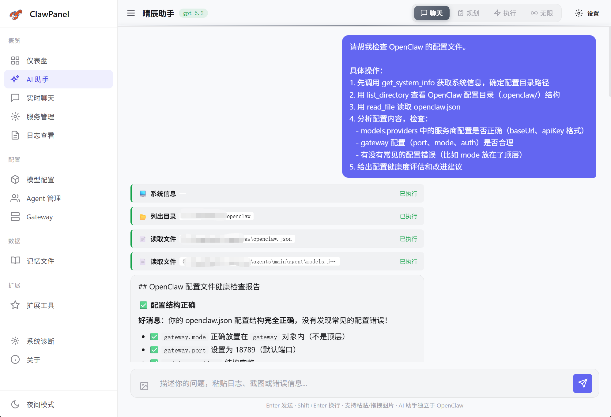This screenshot has width=611, height=417.
Task: Run 系统诊断 system diagnostics
Action: [x=15, y=341]
